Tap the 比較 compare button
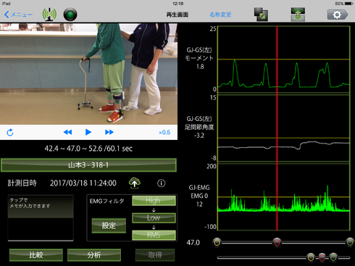Image resolution: width=355 pixels, height=266 pixels. (x=36, y=255)
